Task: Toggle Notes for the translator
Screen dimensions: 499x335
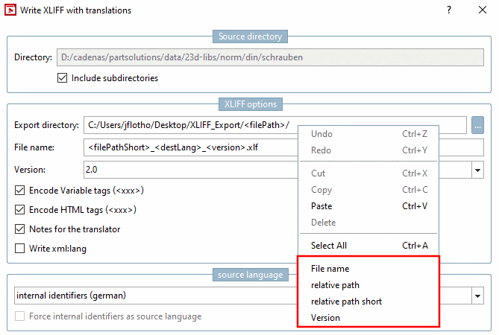Action: [20, 229]
